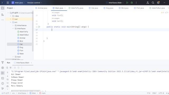169x95 pixels.
Task: Run the Interfaces.Main configuration
Action: point(127,3)
